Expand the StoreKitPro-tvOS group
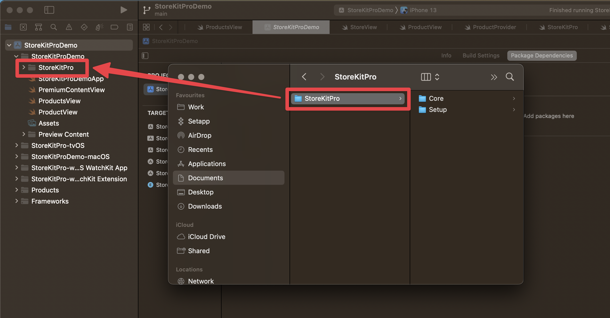Image resolution: width=610 pixels, height=318 pixels. tap(16, 145)
